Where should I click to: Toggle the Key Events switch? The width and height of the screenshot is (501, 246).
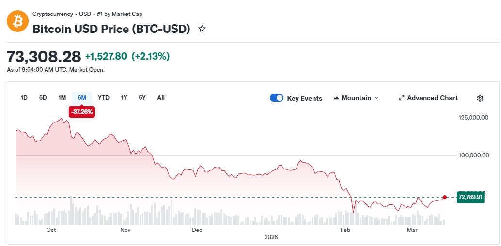coord(277,98)
